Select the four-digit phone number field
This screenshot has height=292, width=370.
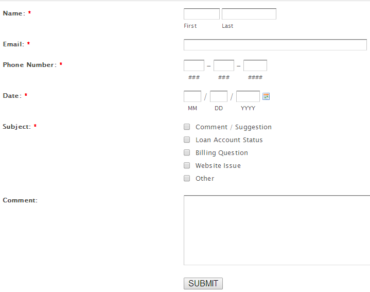pyautogui.click(x=255, y=65)
